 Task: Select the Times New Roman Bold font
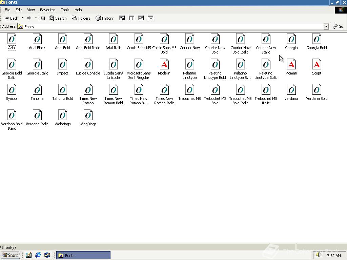click(x=113, y=90)
